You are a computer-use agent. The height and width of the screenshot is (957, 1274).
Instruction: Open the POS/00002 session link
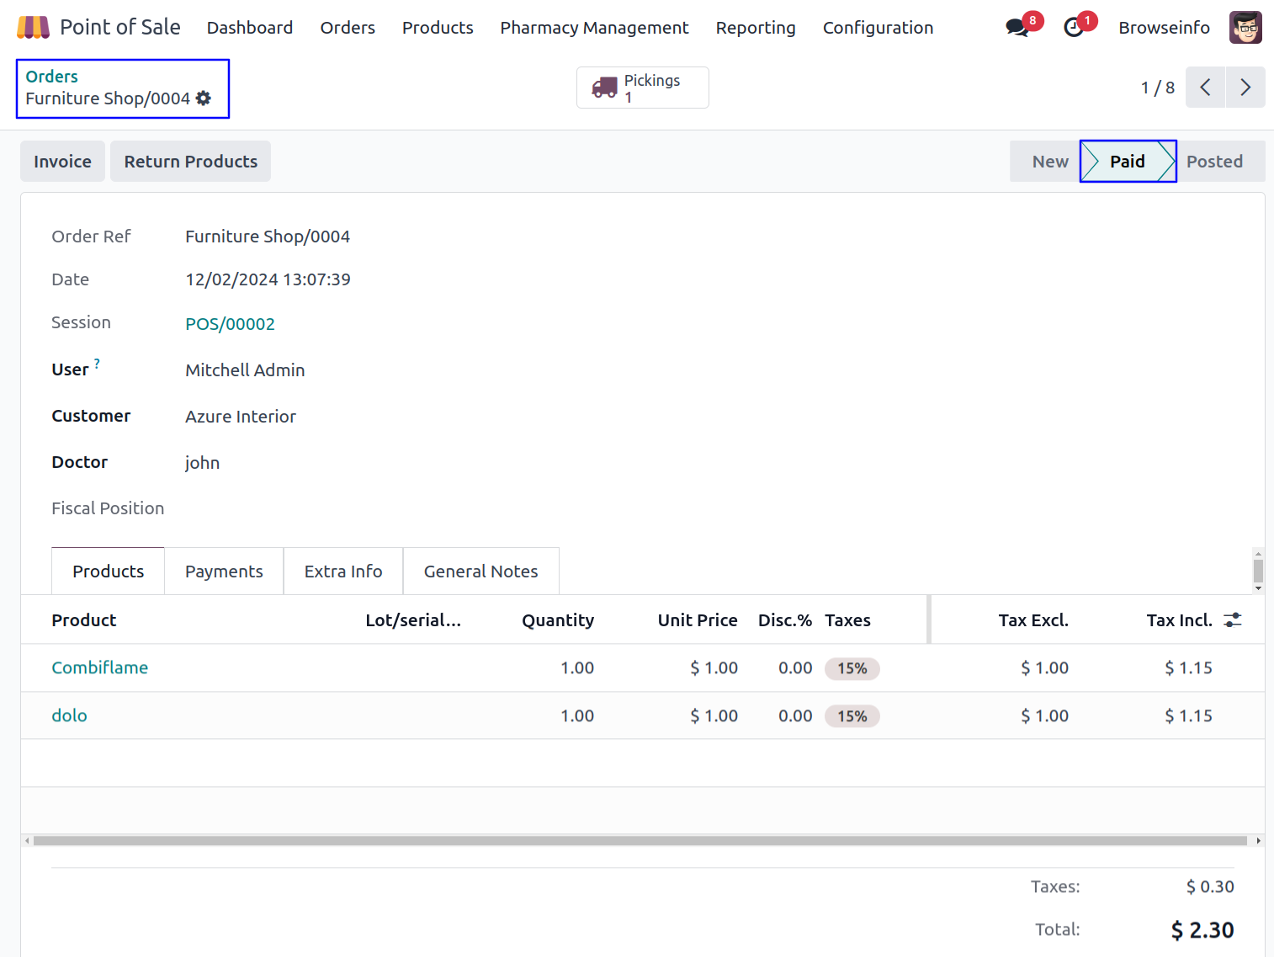pyautogui.click(x=230, y=324)
